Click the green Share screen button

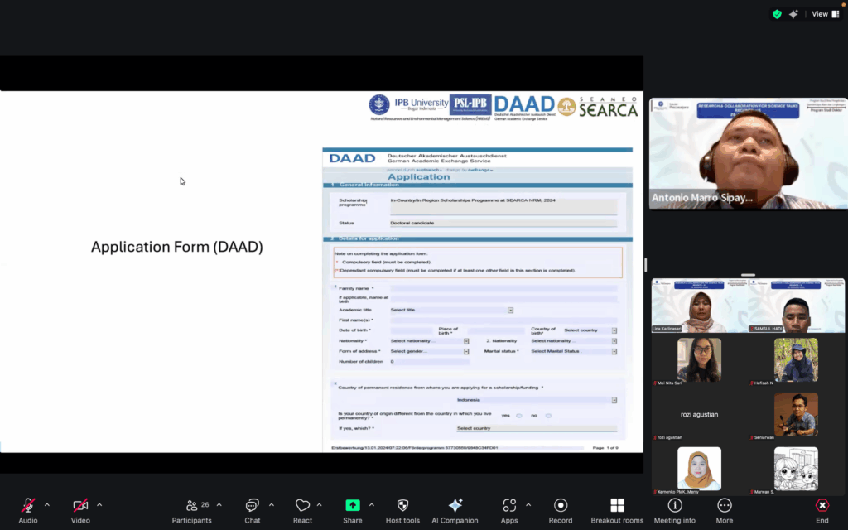click(352, 506)
